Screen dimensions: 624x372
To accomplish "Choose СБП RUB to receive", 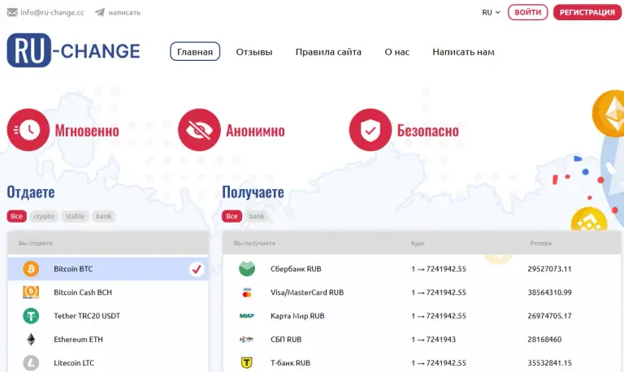I will coord(422,340).
